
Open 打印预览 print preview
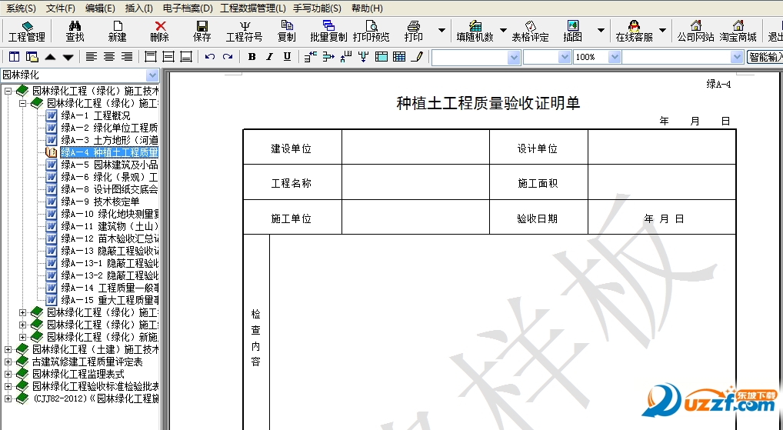tap(371, 31)
